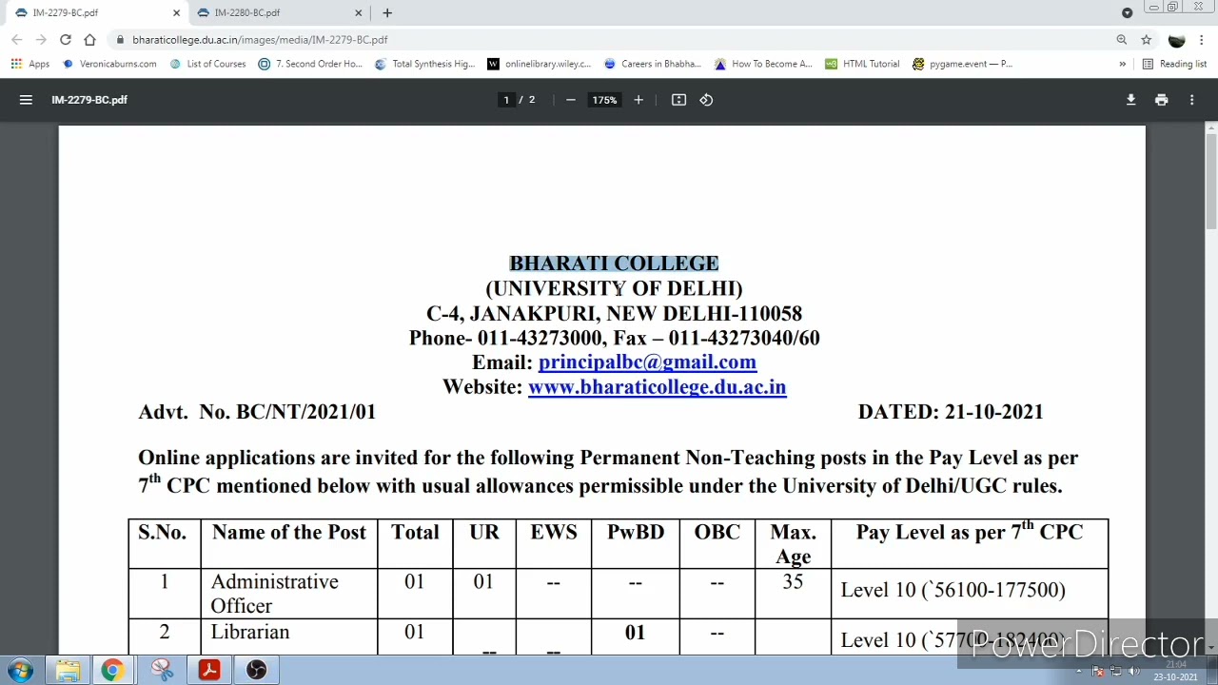Close the IM-2280-BC.pdf tab
The image size is (1218, 685).
coord(359,13)
